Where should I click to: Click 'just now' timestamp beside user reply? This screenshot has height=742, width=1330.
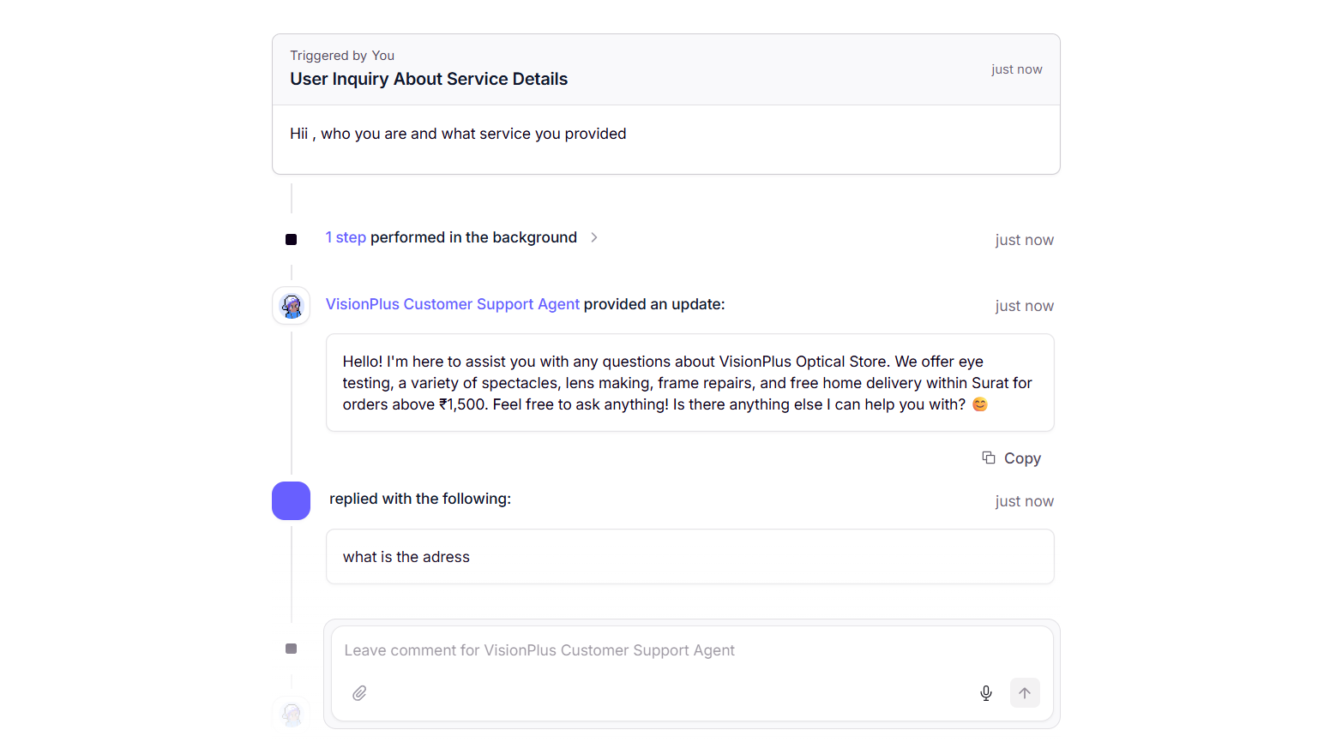(x=1024, y=501)
